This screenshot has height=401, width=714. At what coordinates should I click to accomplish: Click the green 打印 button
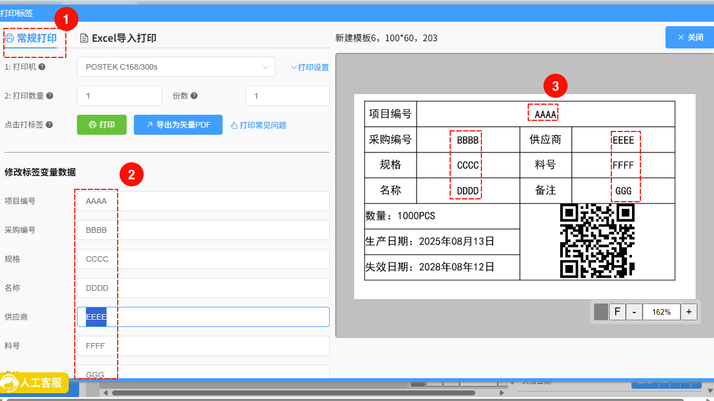coord(102,125)
